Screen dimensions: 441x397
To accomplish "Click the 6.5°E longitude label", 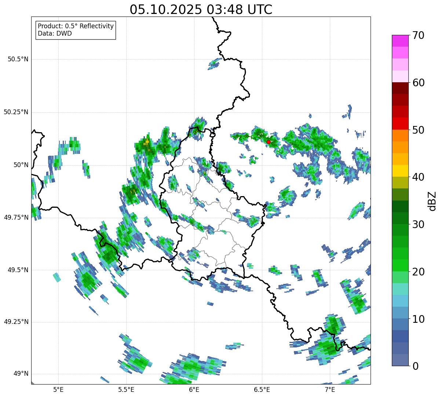I will 262,389.
